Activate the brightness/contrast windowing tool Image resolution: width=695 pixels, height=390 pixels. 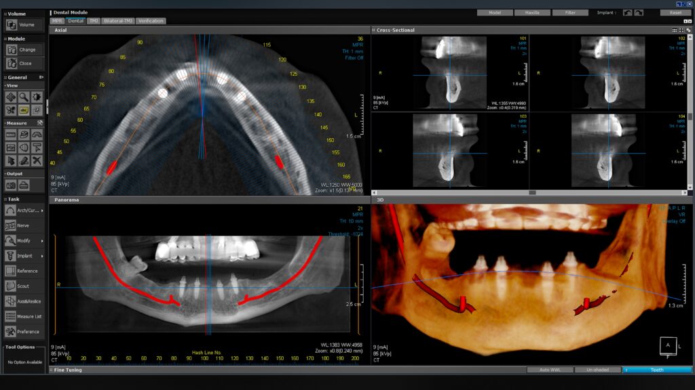click(37, 97)
